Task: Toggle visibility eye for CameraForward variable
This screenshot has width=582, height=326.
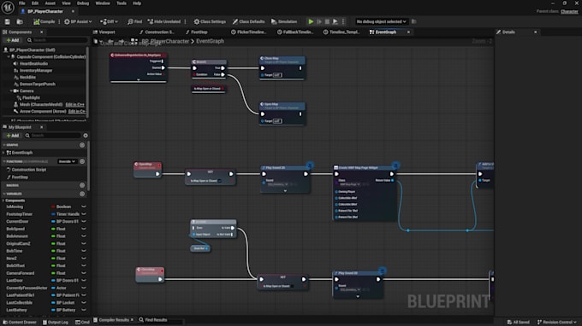Action: pos(84,273)
